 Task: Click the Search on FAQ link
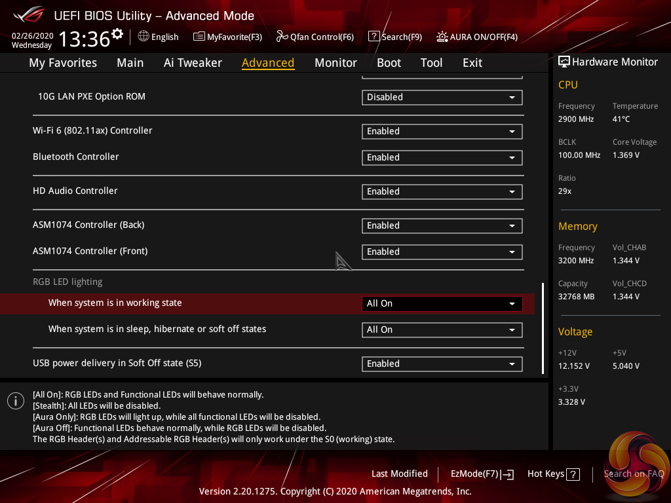634,474
